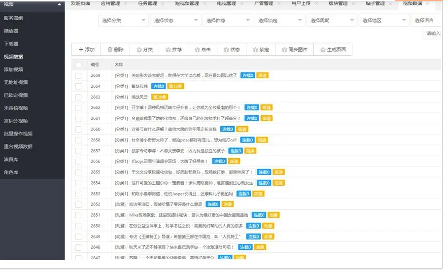Click the 添加 plus button

point(86,49)
